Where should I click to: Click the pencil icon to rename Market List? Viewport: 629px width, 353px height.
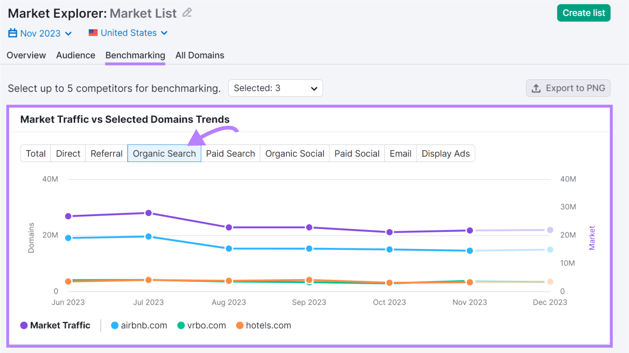[x=186, y=13]
